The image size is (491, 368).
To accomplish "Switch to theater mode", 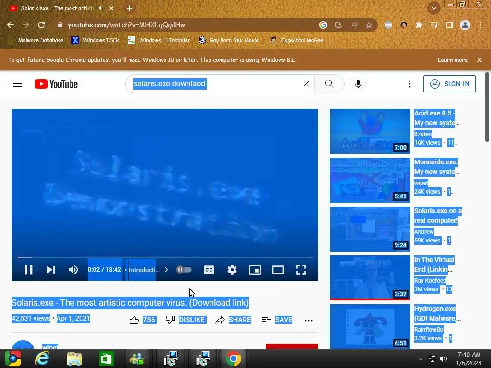I will coord(278,270).
